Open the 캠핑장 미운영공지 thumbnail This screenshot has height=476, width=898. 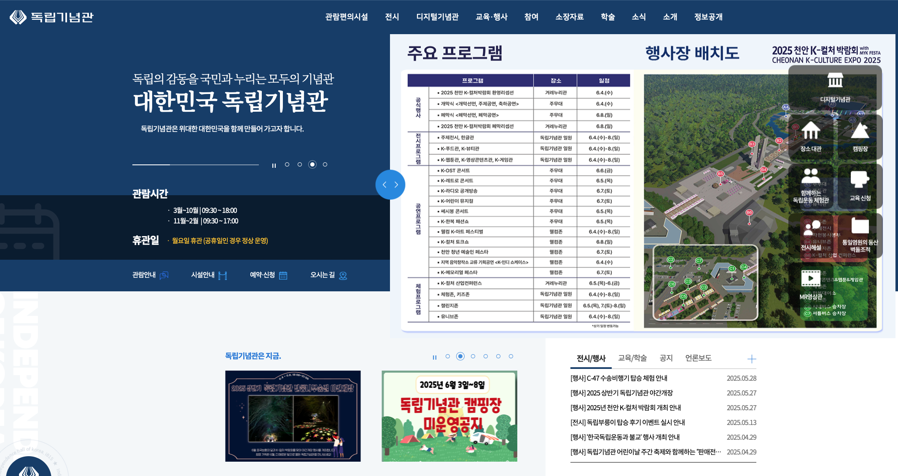point(449,416)
